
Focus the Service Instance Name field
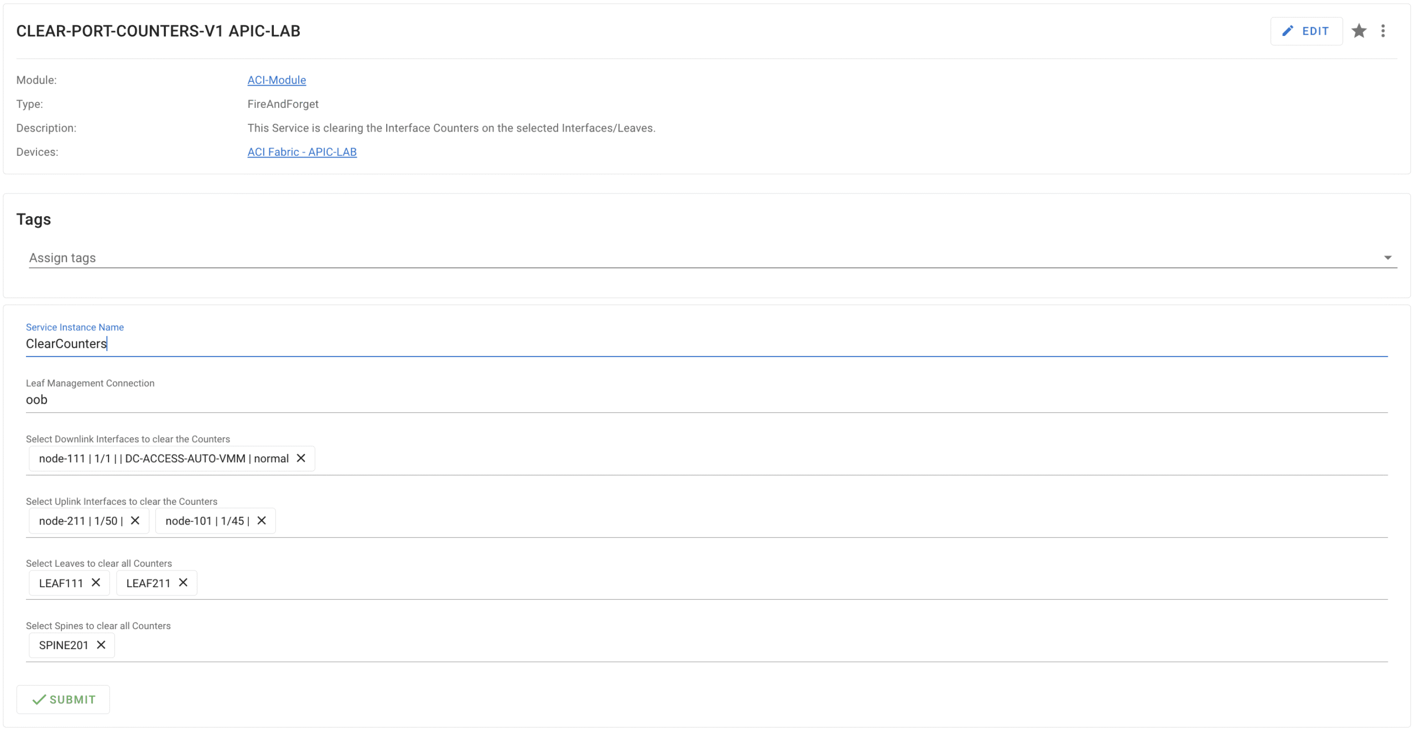pyautogui.click(x=706, y=344)
